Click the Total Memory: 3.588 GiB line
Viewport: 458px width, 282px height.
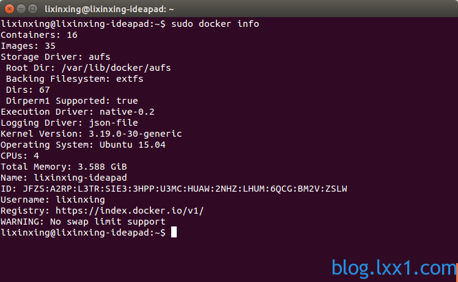coord(64,167)
